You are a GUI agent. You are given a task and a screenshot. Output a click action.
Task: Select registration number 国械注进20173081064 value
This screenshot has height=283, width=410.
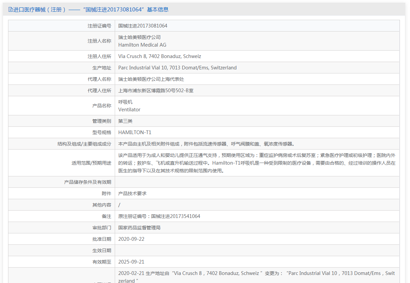tap(143, 26)
